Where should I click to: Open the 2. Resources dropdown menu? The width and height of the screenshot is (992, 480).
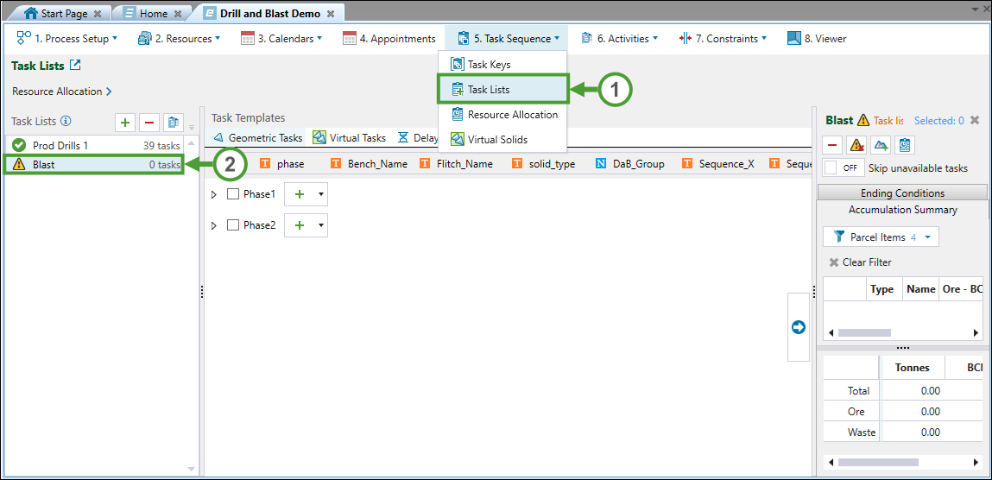(218, 39)
